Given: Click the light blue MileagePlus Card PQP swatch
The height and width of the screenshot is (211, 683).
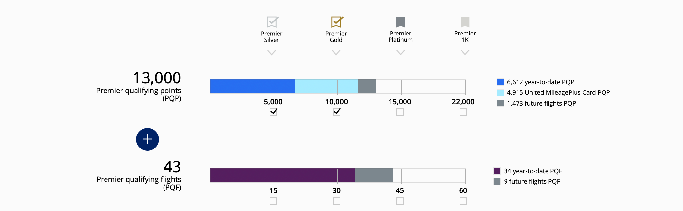Looking at the screenshot, I should click(500, 92).
